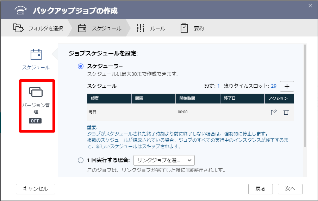Click the 毎日 frequency cell
This screenshot has width=318, height=201.
[93, 112]
